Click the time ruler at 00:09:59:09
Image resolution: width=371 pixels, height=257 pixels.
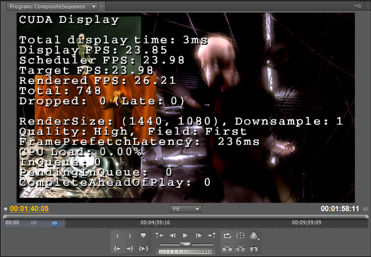(x=307, y=222)
